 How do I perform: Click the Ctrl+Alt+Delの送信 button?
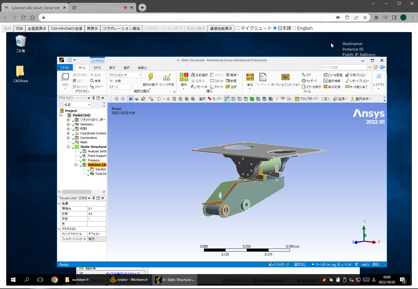(x=67, y=28)
